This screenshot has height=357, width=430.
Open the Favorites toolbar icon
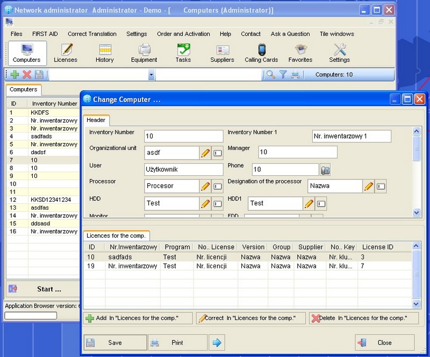(300, 53)
